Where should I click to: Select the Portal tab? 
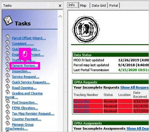[x=114, y=6]
